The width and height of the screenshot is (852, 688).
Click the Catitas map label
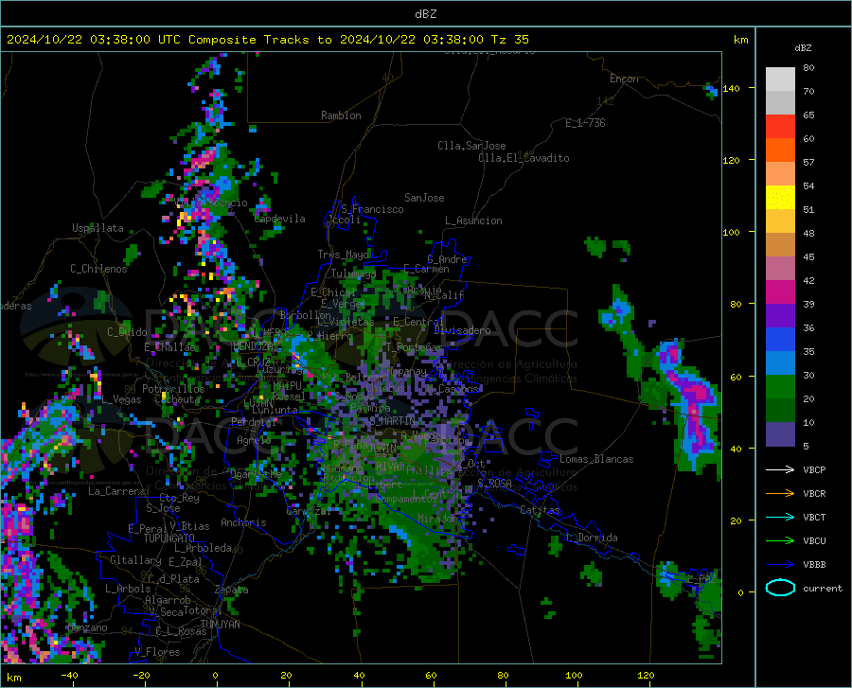540,510
